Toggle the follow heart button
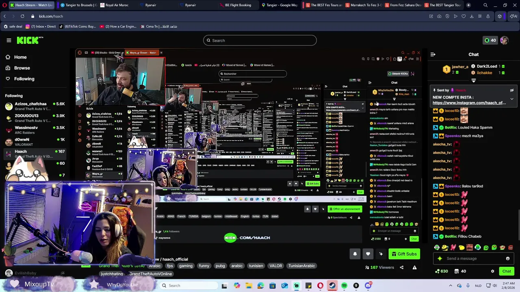The height and width of the screenshot is (292, 520). (368, 254)
